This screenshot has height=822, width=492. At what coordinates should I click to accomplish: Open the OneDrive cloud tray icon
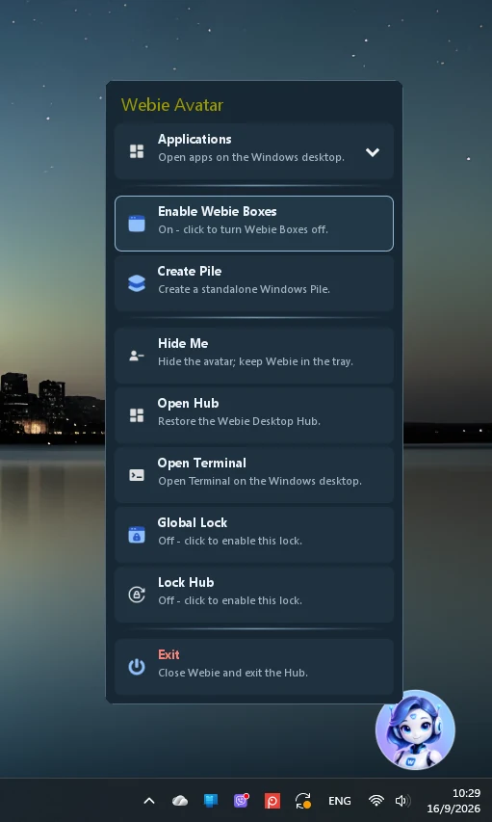click(x=180, y=801)
